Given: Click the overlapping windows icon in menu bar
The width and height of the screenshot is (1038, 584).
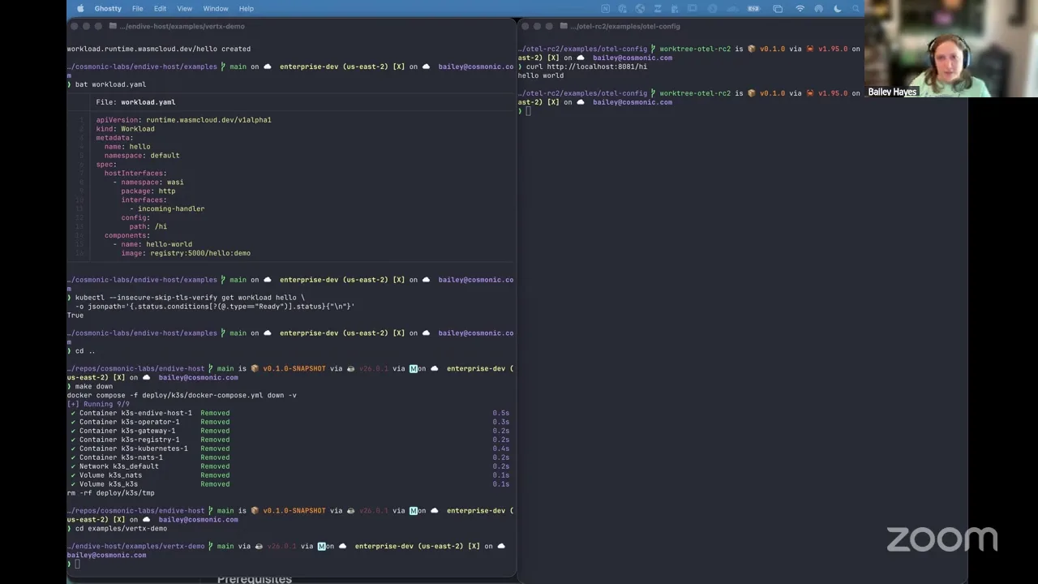Looking at the screenshot, I should [x=778, y=8].
